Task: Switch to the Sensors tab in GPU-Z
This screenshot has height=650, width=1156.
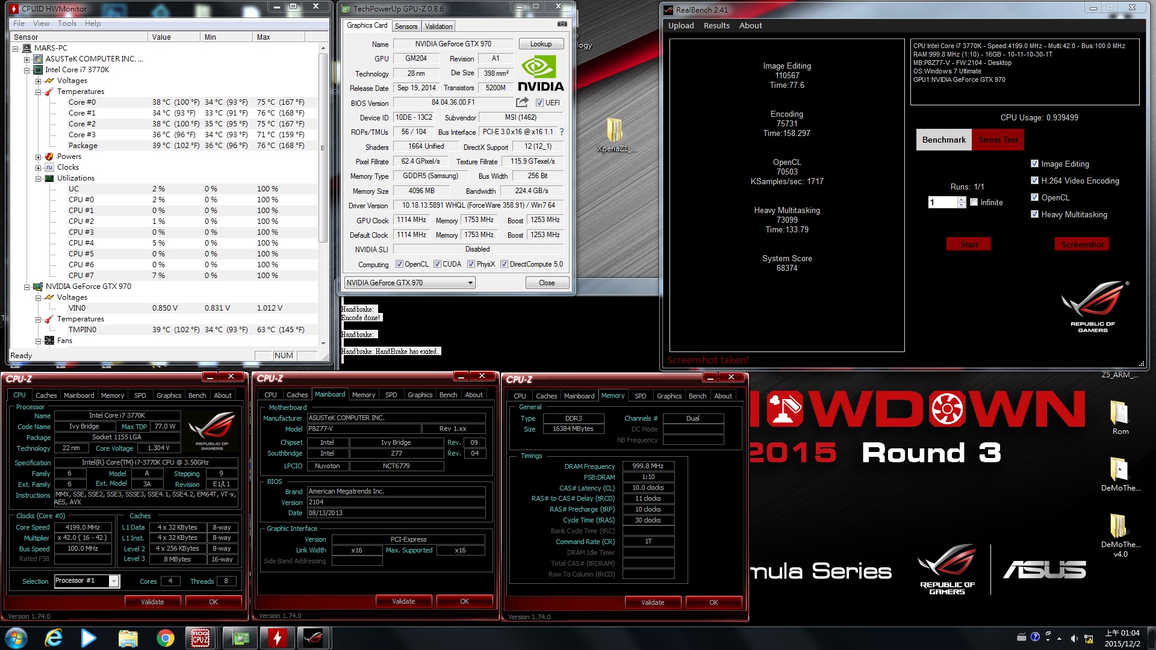Action: tap(406, 26)
